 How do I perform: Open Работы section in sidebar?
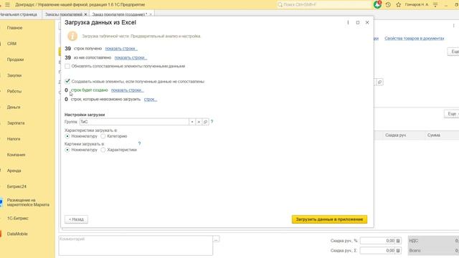pos(14,91)
